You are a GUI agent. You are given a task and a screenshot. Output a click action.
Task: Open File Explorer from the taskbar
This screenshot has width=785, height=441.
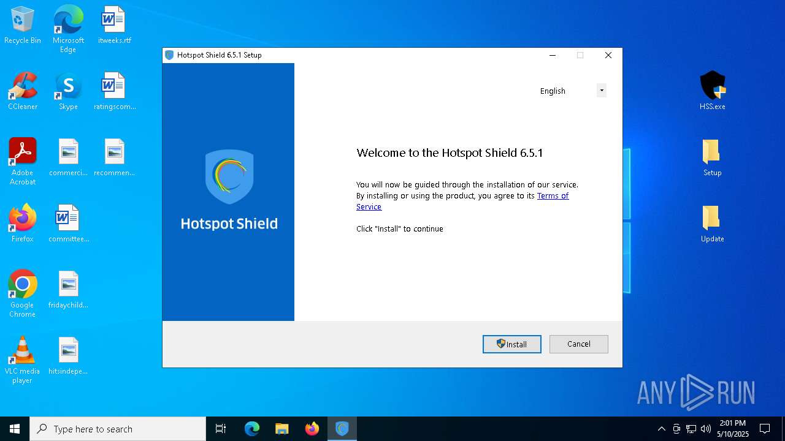[x=282, y=429]
